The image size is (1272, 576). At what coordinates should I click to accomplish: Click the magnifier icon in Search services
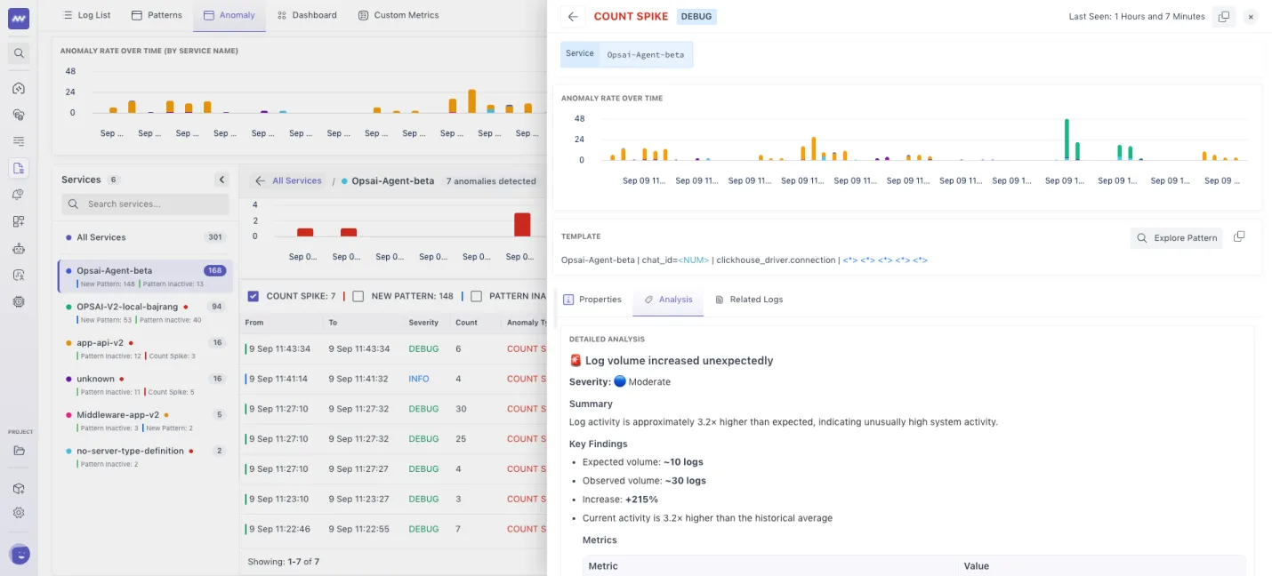(75, 204)
